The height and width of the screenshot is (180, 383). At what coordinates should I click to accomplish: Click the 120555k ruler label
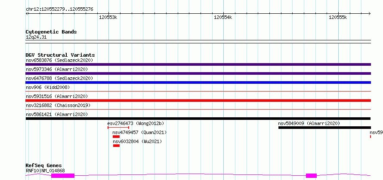pyautogui.click(x=338, y=17)
